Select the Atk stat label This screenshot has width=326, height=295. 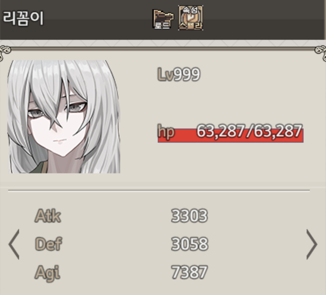click(48, 216)
